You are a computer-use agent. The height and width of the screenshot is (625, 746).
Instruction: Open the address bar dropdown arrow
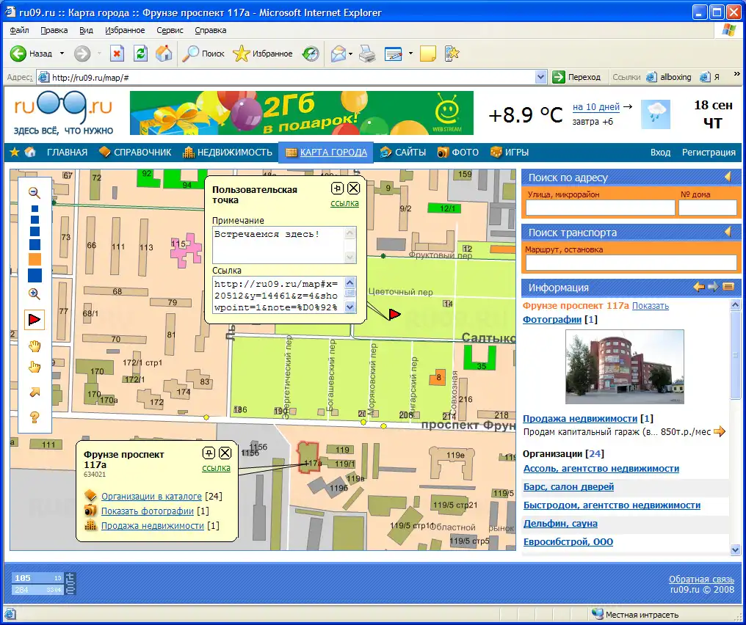(x=541, y=77)
